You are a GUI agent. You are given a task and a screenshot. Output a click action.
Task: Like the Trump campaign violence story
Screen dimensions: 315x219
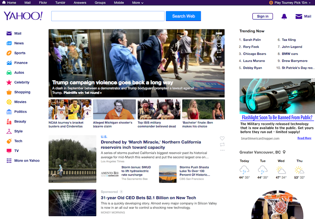pos(219,45)
